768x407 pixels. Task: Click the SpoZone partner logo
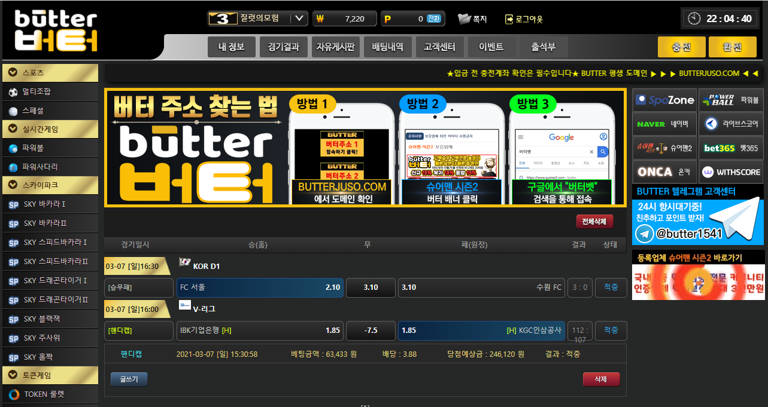[x=664, y=100]
